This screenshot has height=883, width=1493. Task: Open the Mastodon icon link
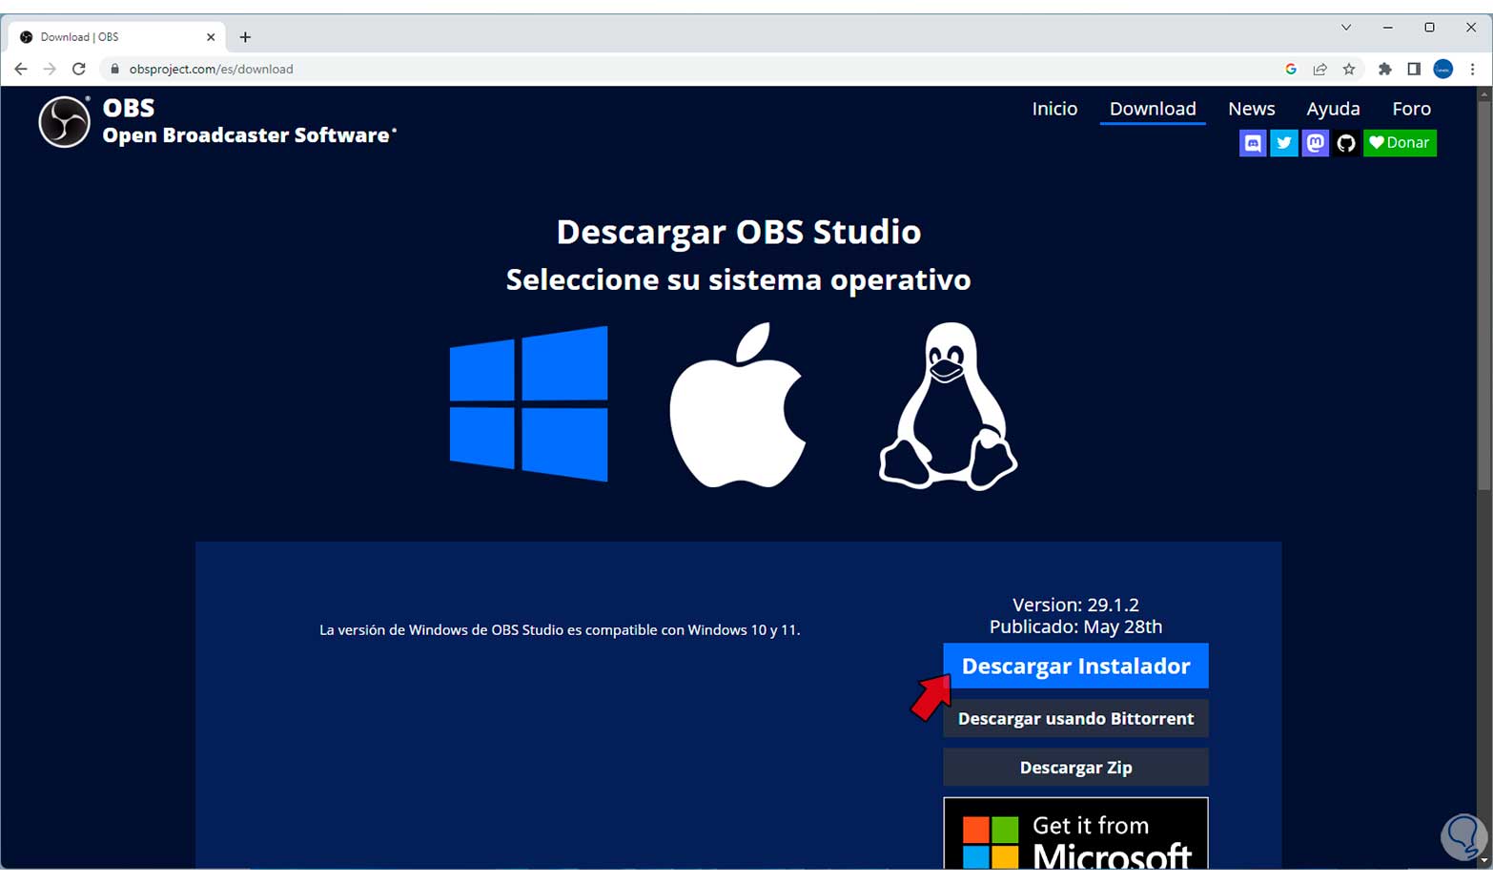(1316, 143)
